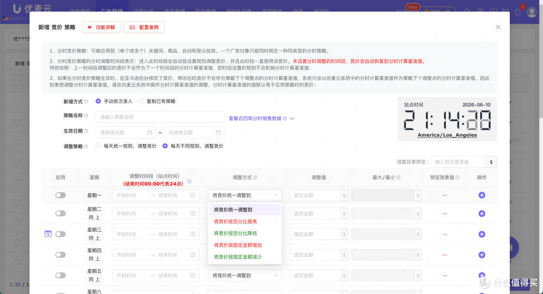543x294 pixels.
Task: Click the 星期五 time range field
Action: click(156, 276)
